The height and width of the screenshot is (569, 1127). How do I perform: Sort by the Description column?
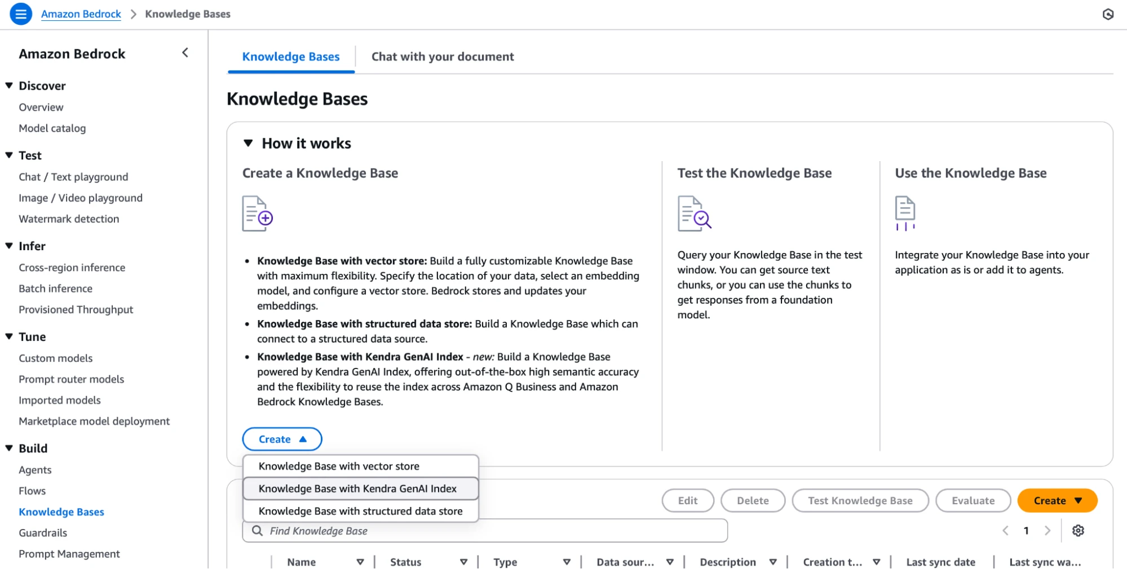pyautogui.click(x=773, y=562)
